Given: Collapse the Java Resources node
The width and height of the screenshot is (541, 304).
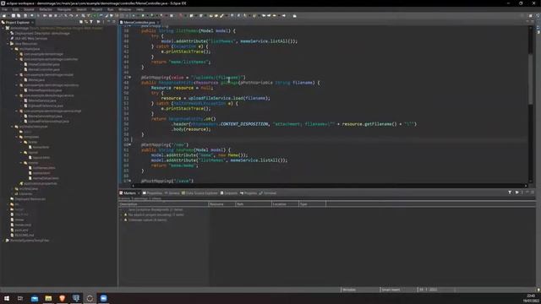Looking at the screenshot, I should point(8,44).
